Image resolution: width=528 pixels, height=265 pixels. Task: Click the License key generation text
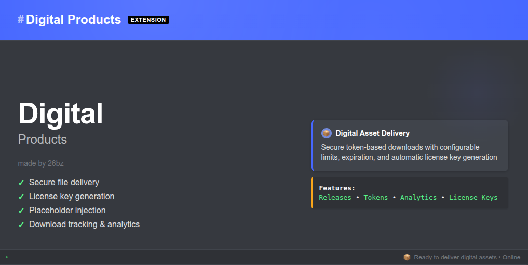pyautogui.click(x=72, y=197)
